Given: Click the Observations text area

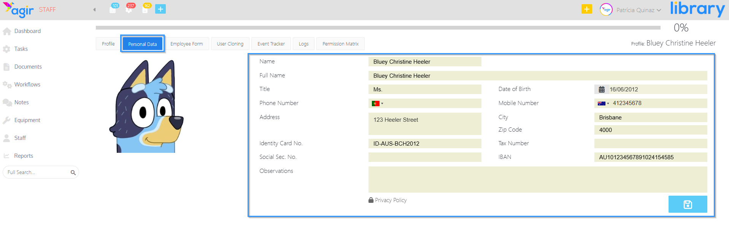Looking at the screenshot, I should click(x=538, y=179).
